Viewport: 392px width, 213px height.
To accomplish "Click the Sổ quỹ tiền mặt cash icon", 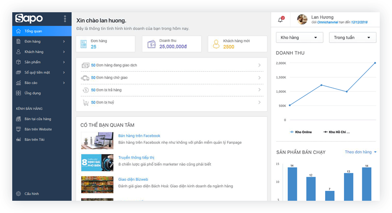I will click(18, 72).
